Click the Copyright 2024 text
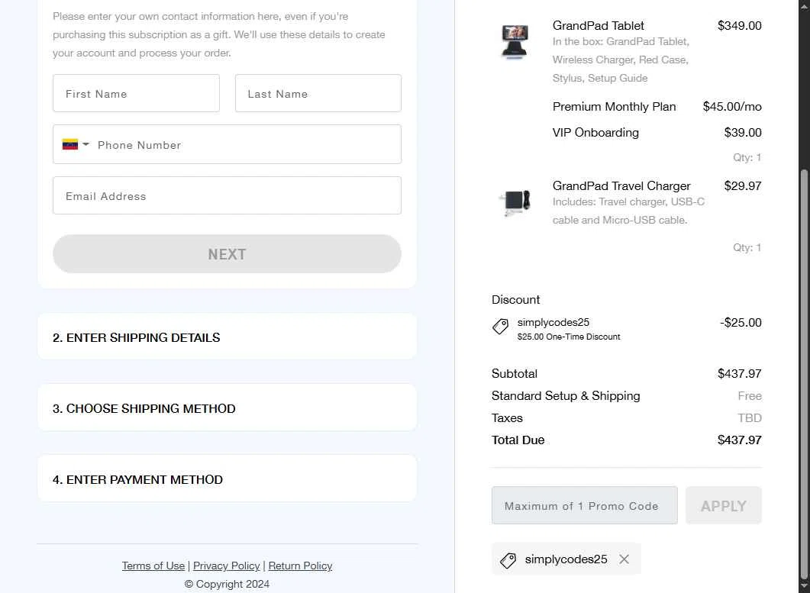810x593 pixels. point(227,584)
